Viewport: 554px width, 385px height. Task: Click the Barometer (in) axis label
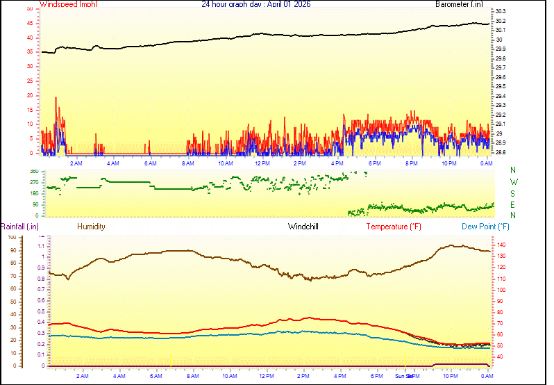click(x=459, y=4)
